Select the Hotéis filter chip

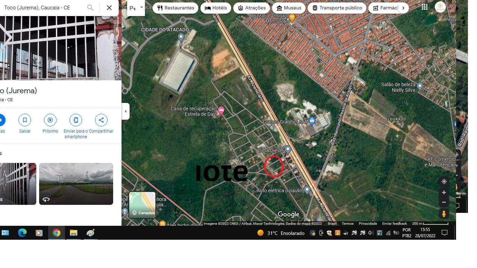pos(216,8)
